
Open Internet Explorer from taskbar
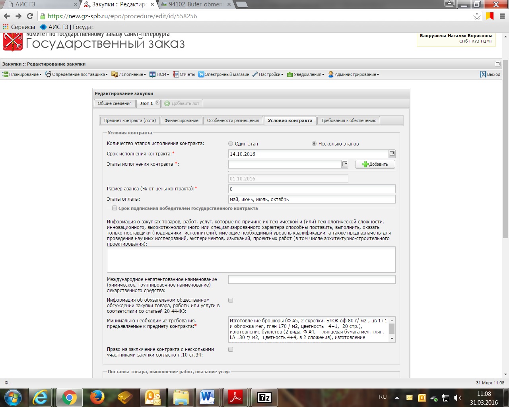[x=41, y=397]
